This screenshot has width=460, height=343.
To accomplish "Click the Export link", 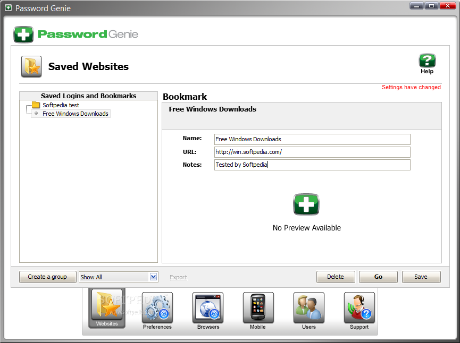I will click(x=178, y=277).
